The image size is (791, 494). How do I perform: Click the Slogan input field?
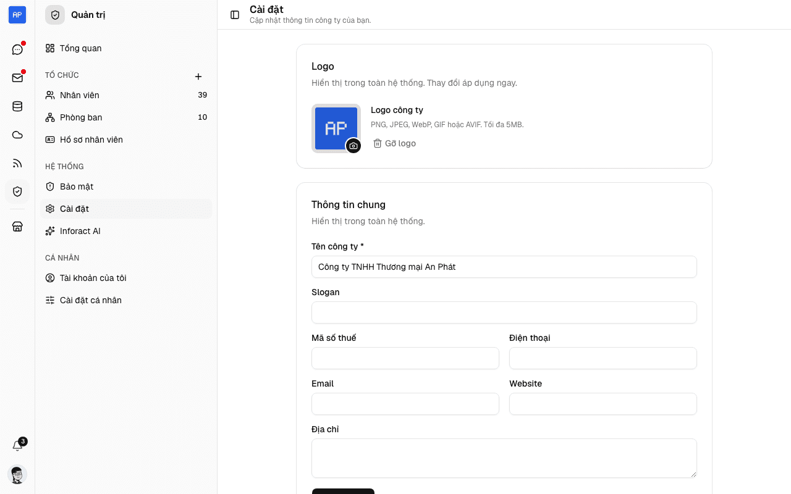click(x=504, y=312)
